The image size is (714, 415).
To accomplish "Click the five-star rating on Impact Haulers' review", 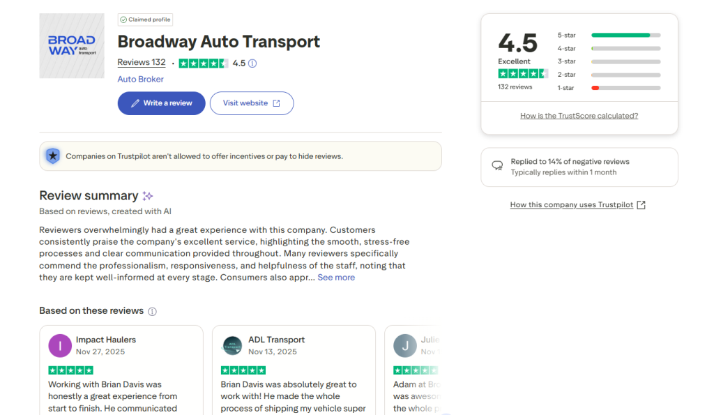I will coord(70,370).
